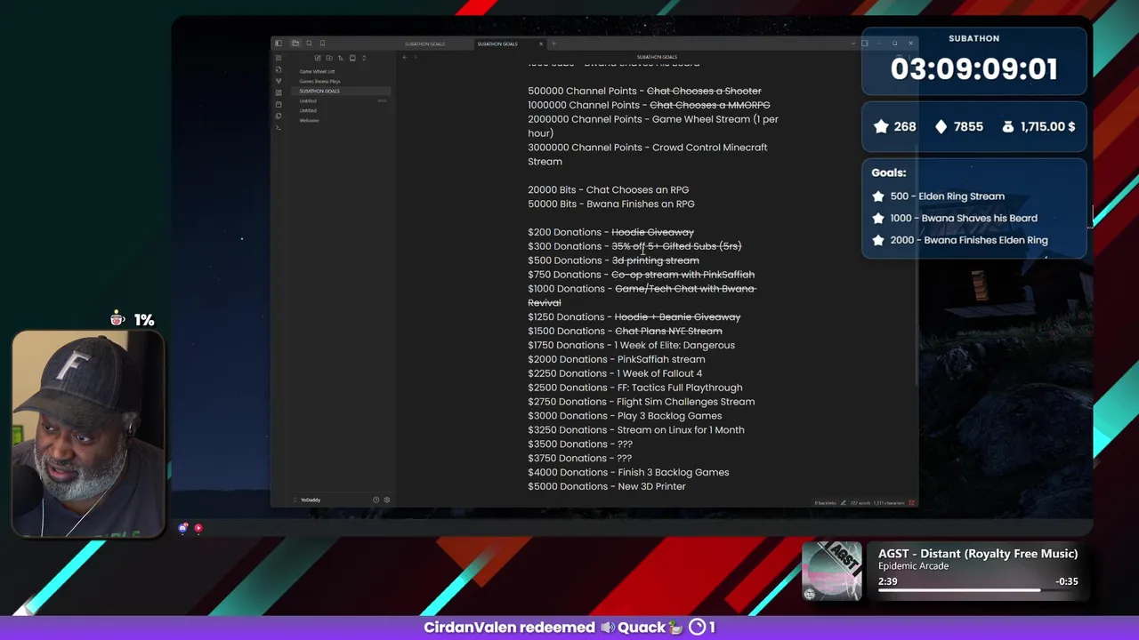Click the new note icon in file explorer
Image resolution: width=1139 pixels, height=640 pixels.
(x=318, y=58)
